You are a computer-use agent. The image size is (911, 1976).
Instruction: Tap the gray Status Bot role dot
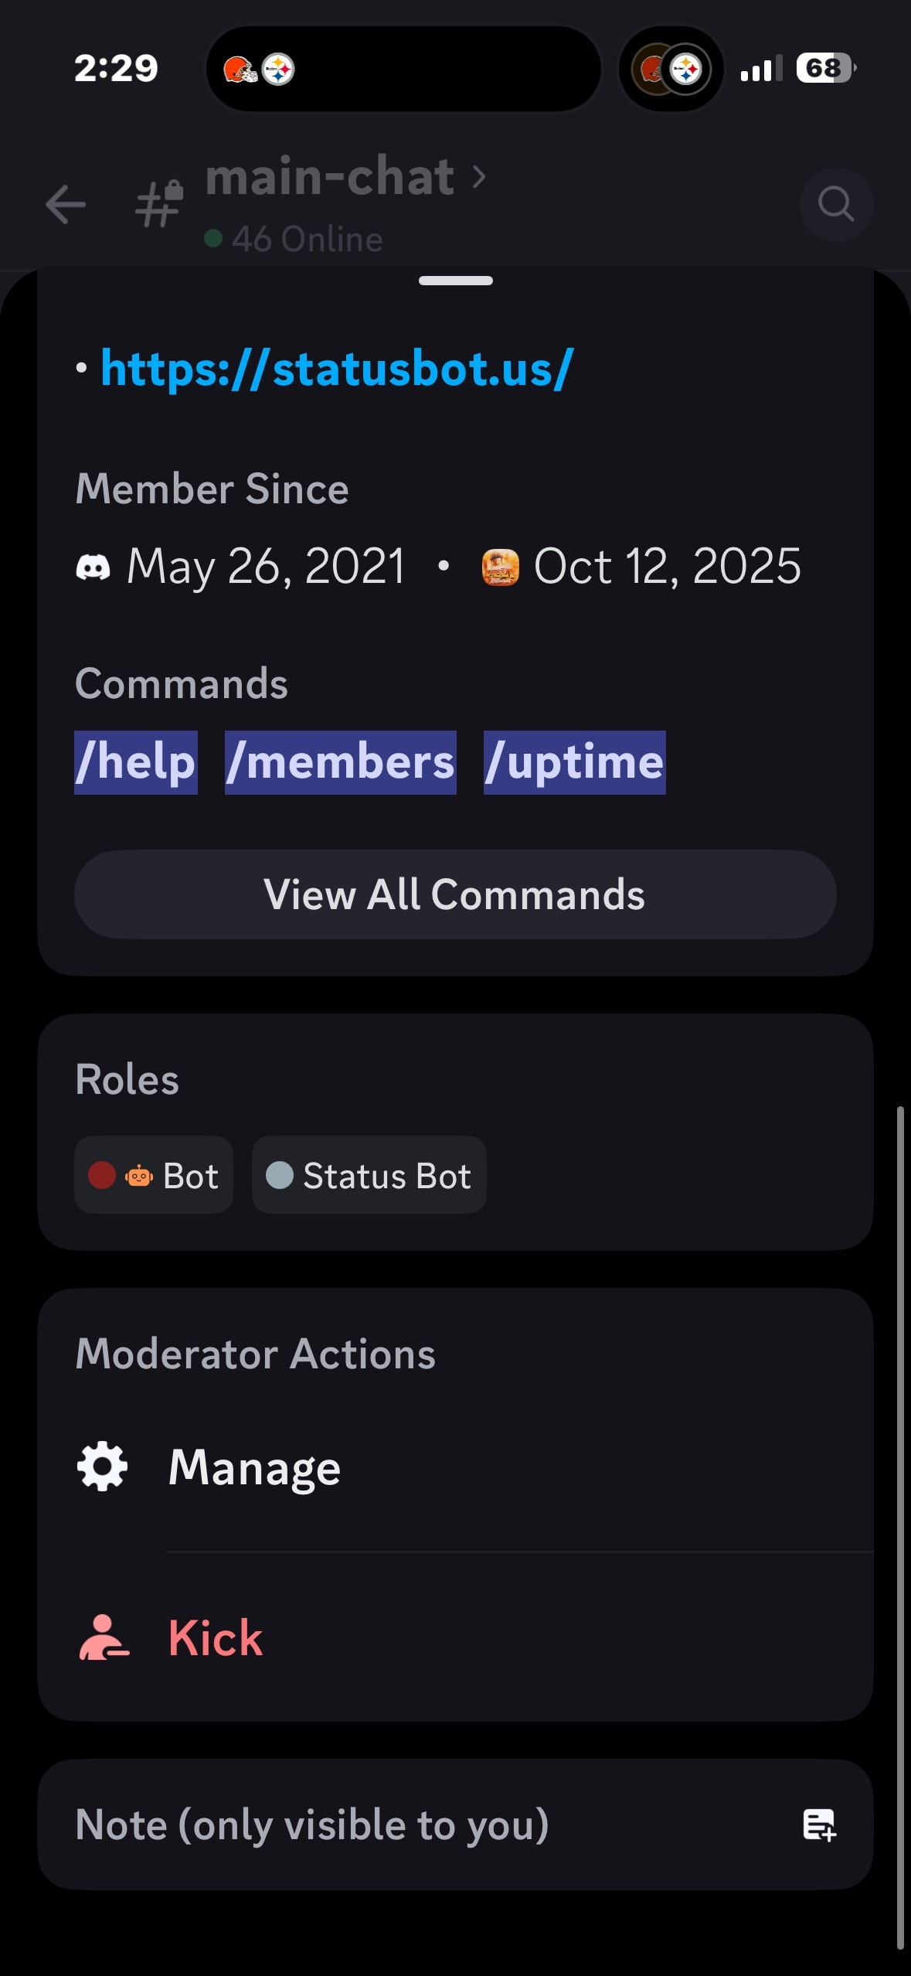(x=279, y=1175)
